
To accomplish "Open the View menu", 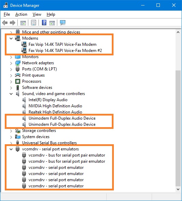I will 37,14.
